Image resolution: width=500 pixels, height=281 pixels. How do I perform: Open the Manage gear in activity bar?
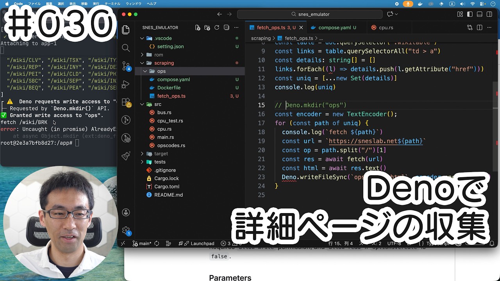[126, 231]
